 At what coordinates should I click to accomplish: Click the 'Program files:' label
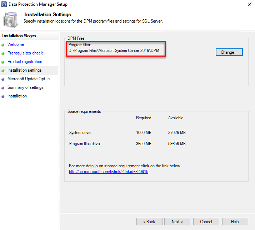pos(80,45)
